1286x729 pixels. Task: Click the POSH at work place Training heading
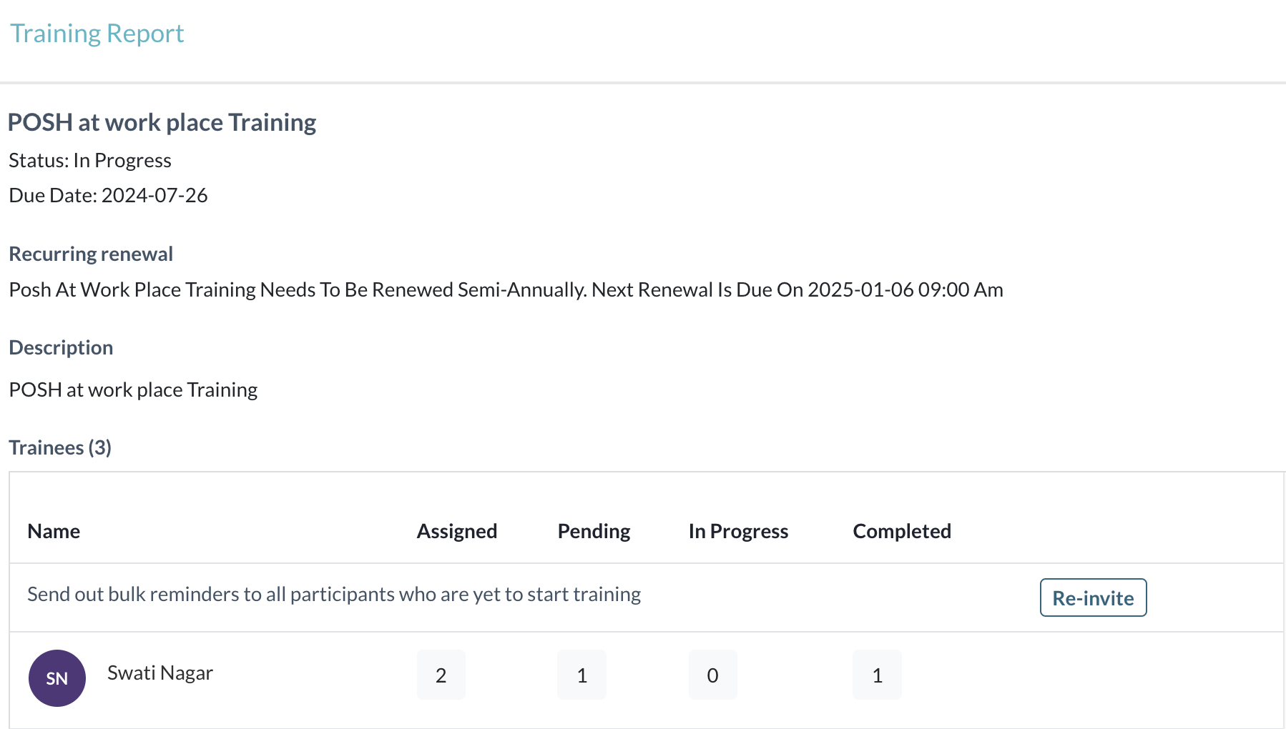click(x=162, y=122)
